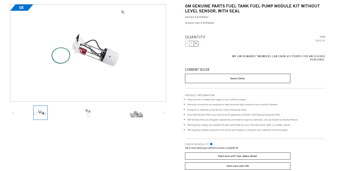
Task: Click the ACDelco Part # 84990661 text
Action: click(200, 23)
